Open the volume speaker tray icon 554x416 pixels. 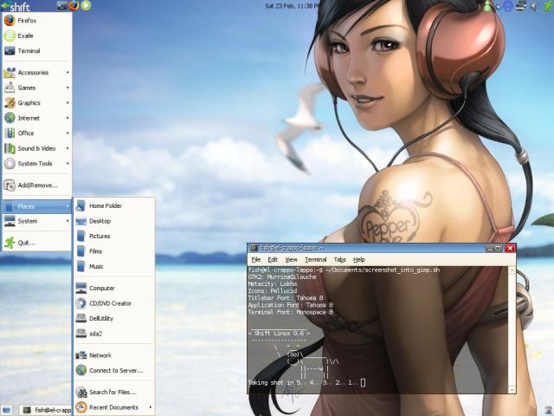pyautogui.click(x=534, y=6)
